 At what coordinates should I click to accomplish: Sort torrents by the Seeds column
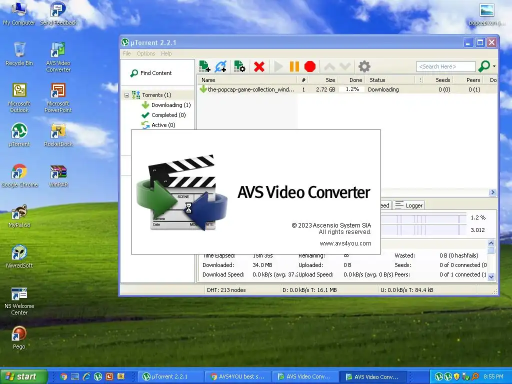point(438,80)
